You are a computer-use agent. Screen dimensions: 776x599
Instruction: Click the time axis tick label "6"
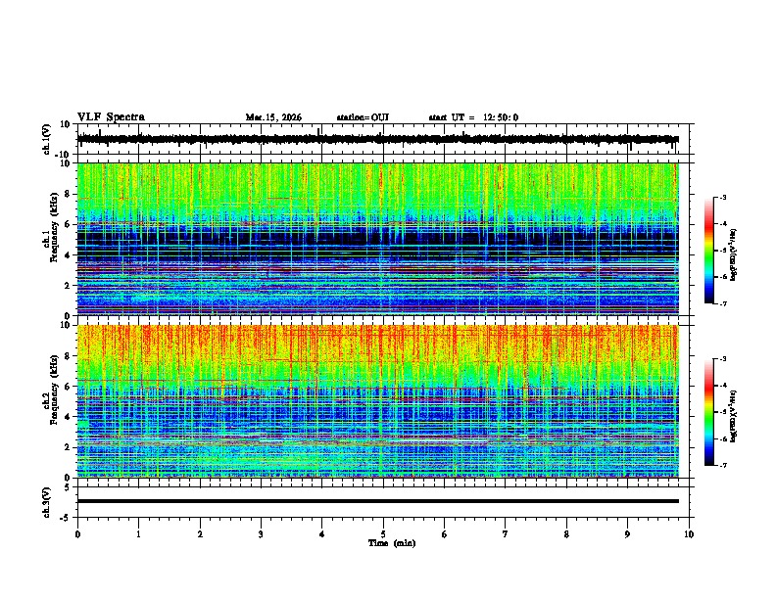coord(445,534)
